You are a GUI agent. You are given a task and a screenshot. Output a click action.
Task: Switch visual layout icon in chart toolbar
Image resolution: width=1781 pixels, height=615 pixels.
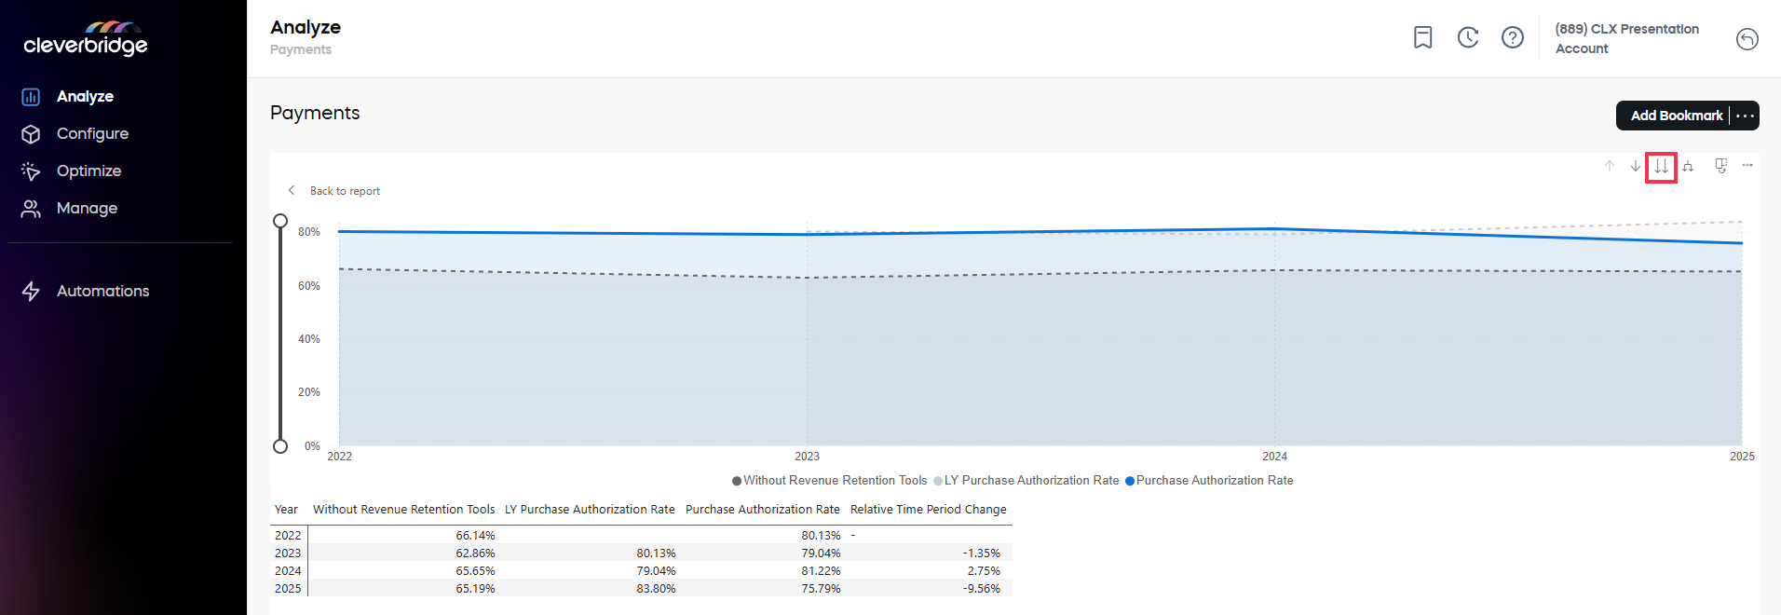[x=1720, y=166]
